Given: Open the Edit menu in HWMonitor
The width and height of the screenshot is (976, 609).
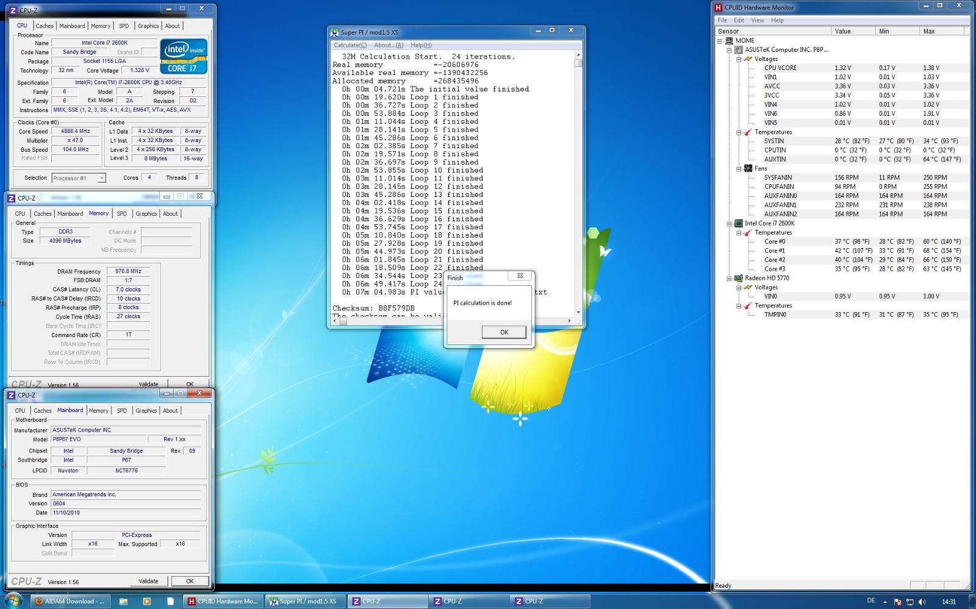Looking at the screenshot, I should point(739,20).
